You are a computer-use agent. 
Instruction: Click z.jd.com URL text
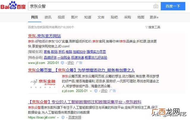[68, 91]
